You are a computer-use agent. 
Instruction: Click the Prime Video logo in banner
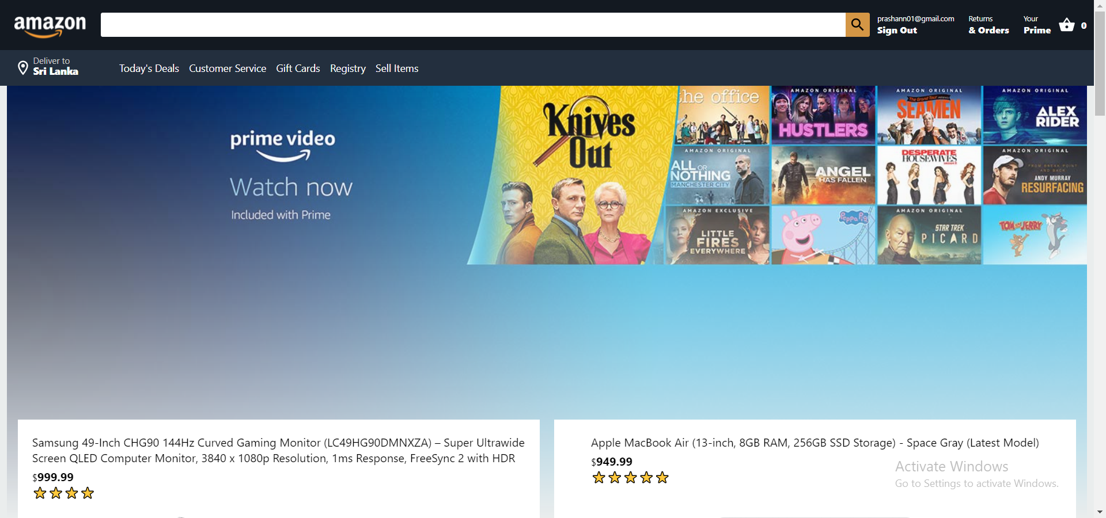coord(282,145)
